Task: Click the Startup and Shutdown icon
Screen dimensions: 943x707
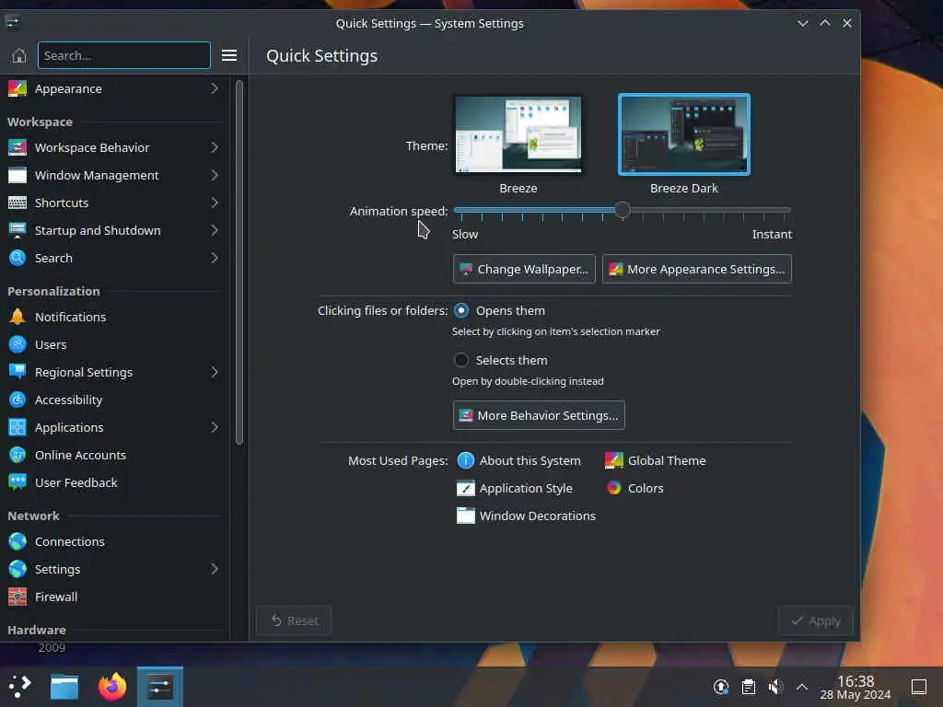Action: pos(17,230)
